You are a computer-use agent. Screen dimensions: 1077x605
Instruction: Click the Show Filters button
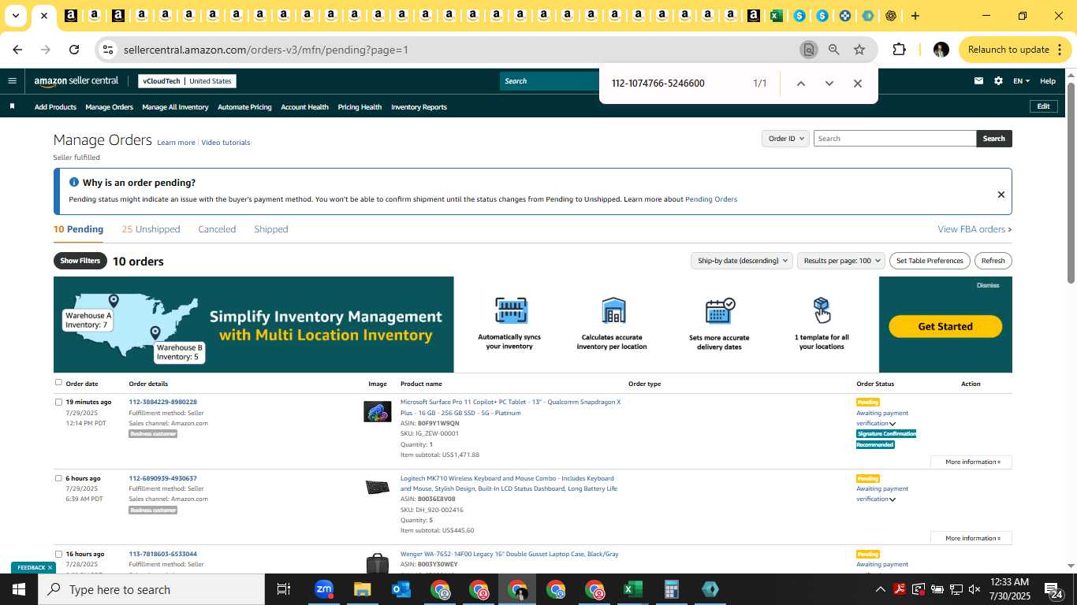tap(80, 261)
